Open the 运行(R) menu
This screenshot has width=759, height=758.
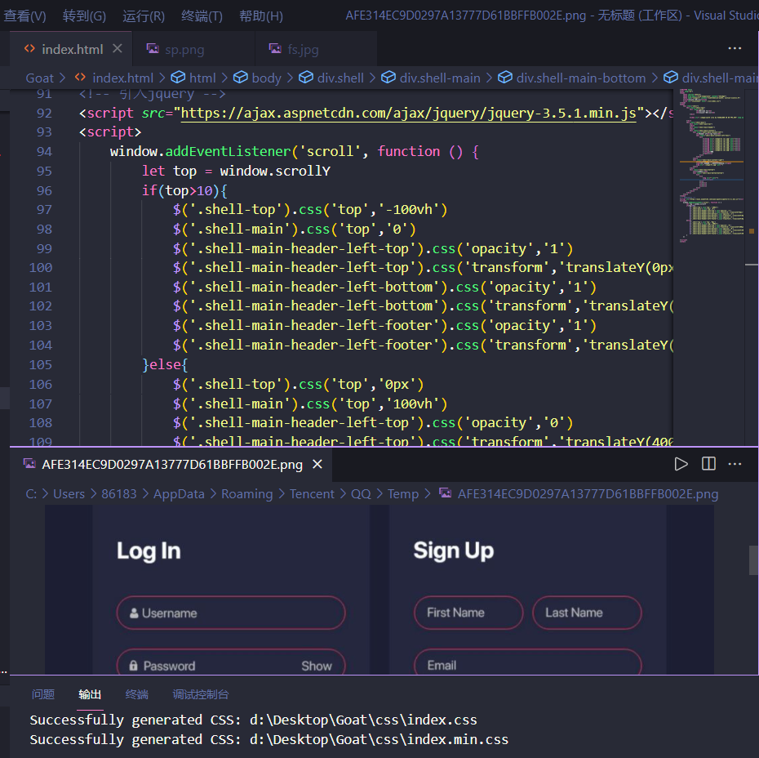click(x=144, y=16)
